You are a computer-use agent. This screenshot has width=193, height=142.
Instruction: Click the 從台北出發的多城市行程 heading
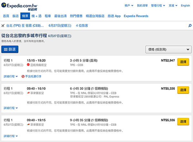(x=24, y=35)
